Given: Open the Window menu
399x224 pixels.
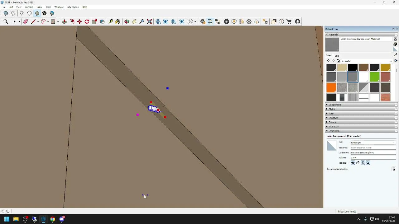Looking at the screenshot, I should pyautogui.click(x=59, y=7).
